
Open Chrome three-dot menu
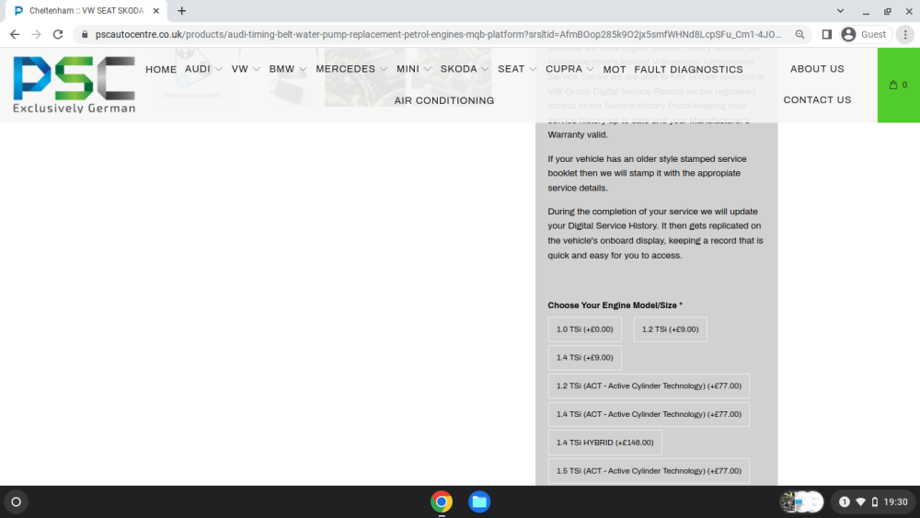pos(905,35)
